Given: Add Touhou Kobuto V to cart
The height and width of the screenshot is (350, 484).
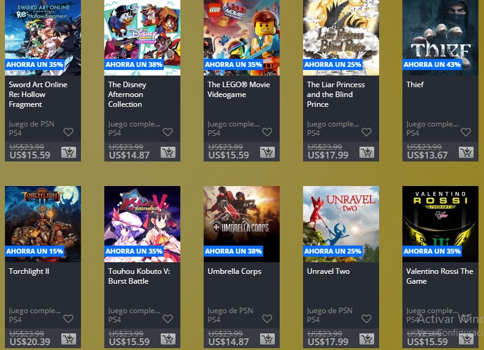Looking at the screenshot, I should point(168,339).
